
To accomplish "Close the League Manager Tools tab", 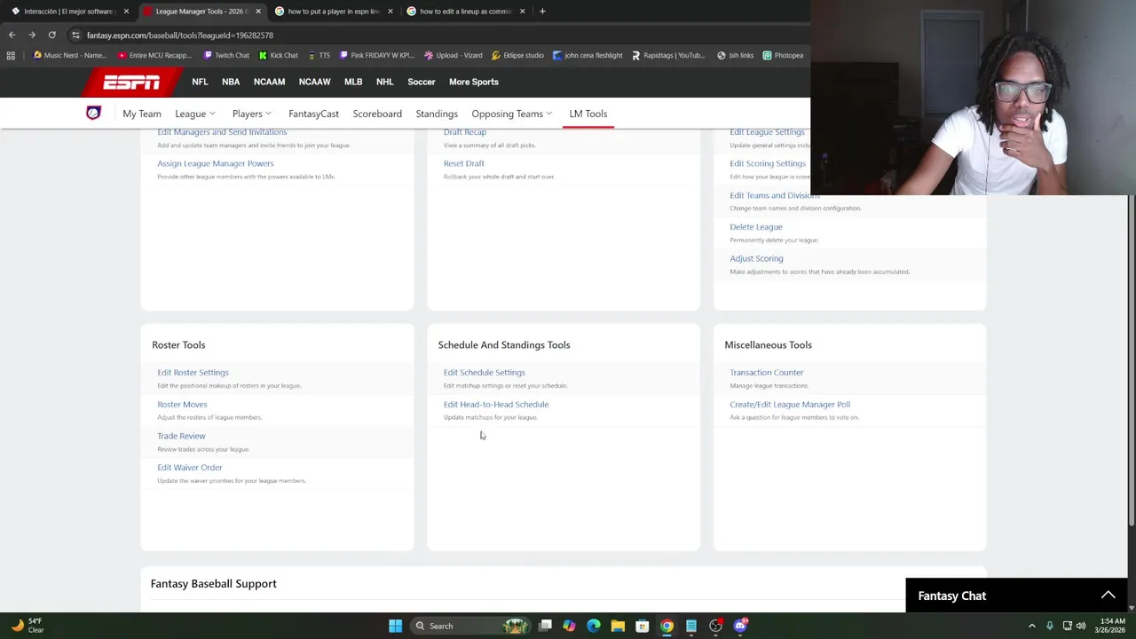I will tap(258, 12).
